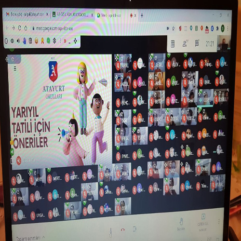The image size is (241, 241).
Task: Switch to the green Sheets browser tab
Action: [73, 15]
